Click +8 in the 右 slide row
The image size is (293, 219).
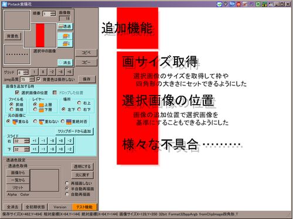(61, 141)
